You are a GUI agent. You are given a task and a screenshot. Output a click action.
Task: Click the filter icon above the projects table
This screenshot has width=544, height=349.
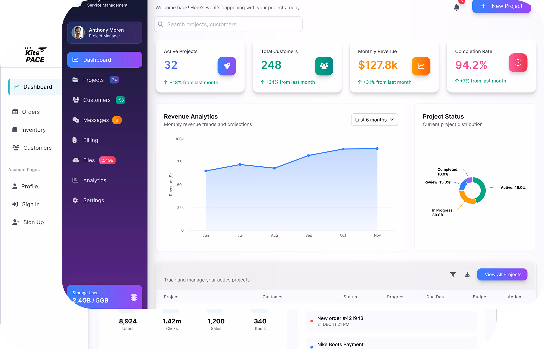point(453,274)
